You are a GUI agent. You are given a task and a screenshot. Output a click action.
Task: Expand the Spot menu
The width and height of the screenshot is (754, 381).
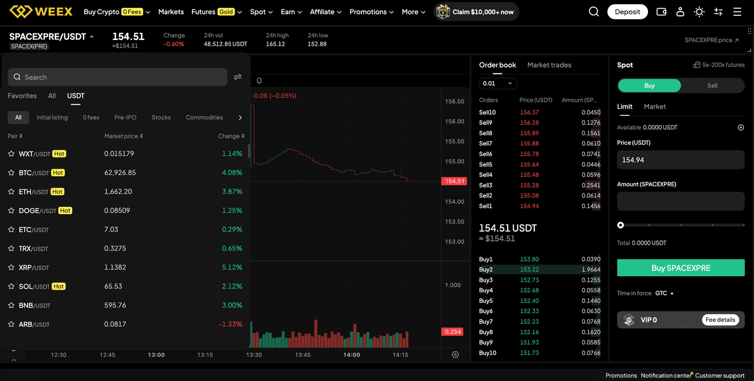click(x=261, y=12)
